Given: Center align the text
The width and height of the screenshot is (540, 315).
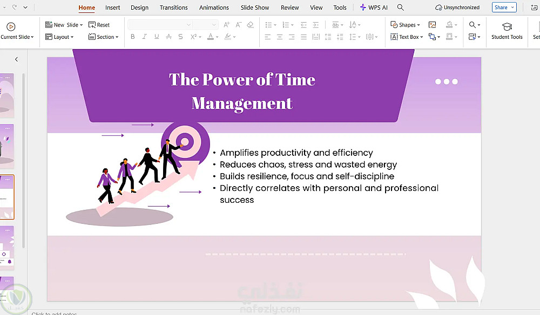Looking at the screenshot, I should coord(280,37).
